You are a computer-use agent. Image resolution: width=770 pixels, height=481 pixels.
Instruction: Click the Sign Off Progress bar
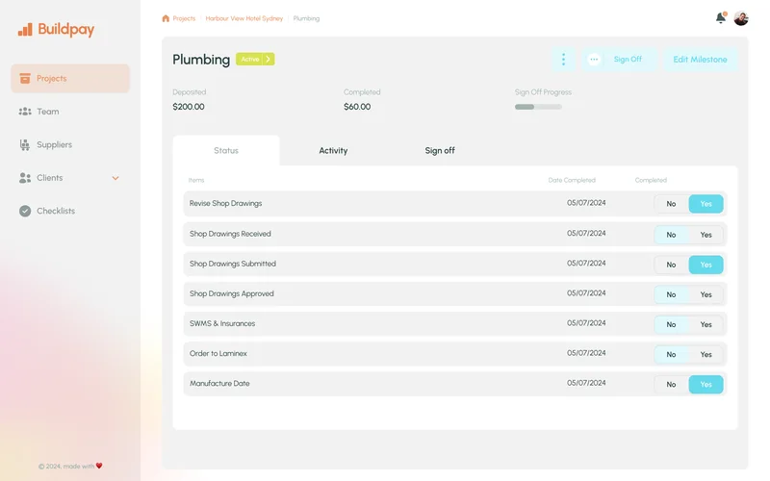(538, 107)
